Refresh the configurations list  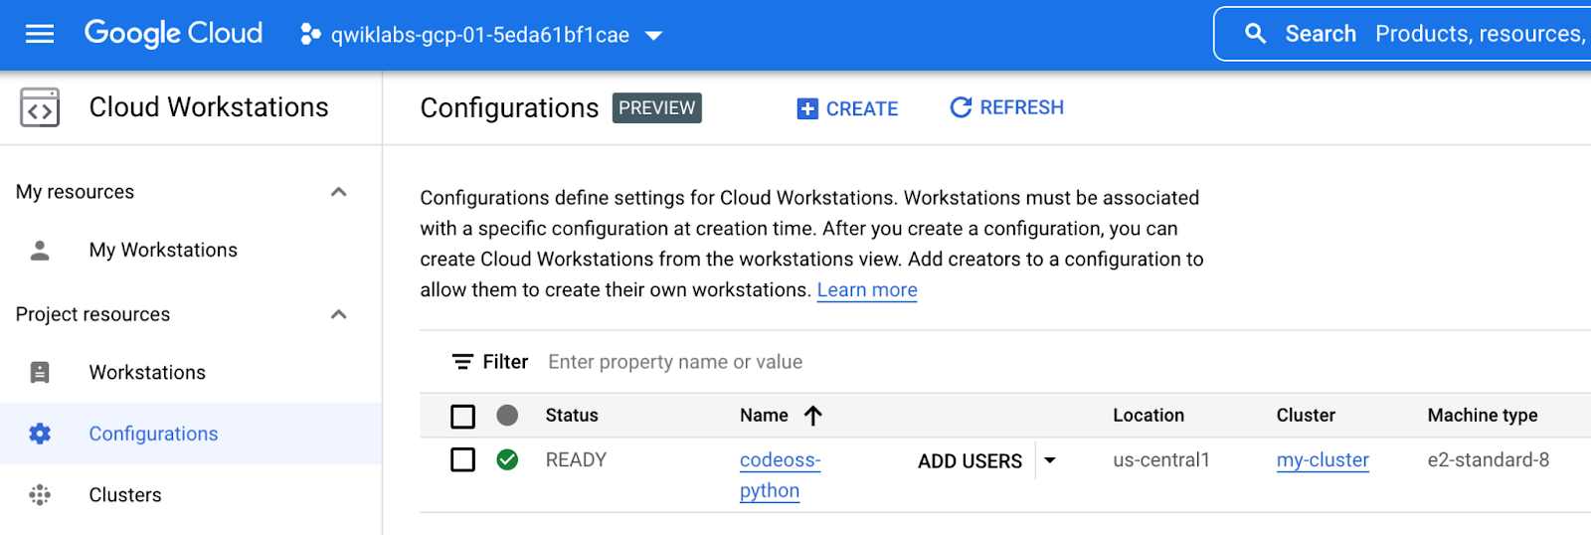(1007, 107)
